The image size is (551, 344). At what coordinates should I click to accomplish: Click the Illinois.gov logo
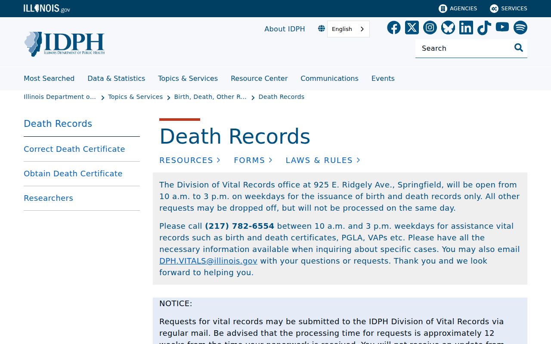(x=47, y=9)
